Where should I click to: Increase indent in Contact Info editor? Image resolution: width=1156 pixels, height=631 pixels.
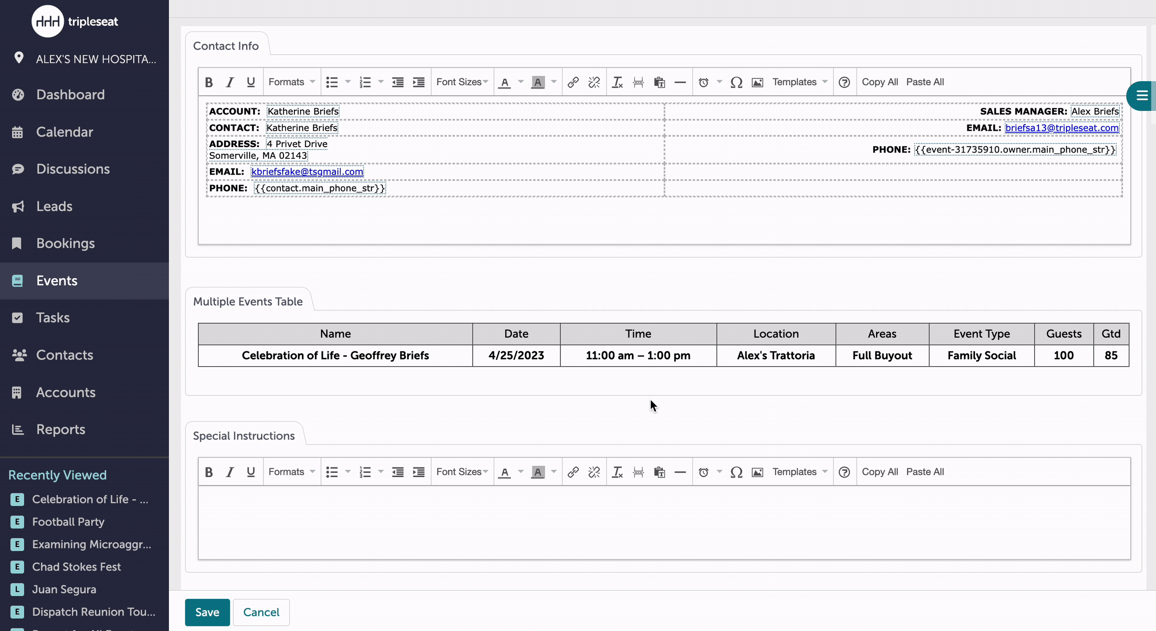pos(419,82)
